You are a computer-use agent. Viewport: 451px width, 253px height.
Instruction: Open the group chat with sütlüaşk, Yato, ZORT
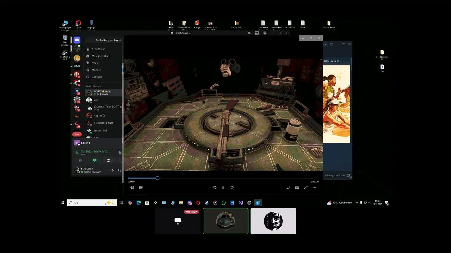tap(104, 108)
